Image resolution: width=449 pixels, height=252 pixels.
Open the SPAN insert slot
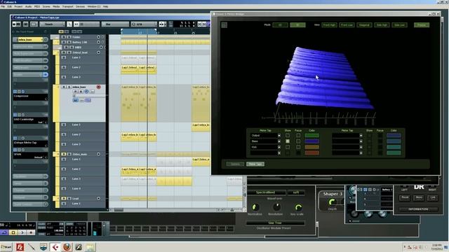pyautogui.click(x=30, y=155)
